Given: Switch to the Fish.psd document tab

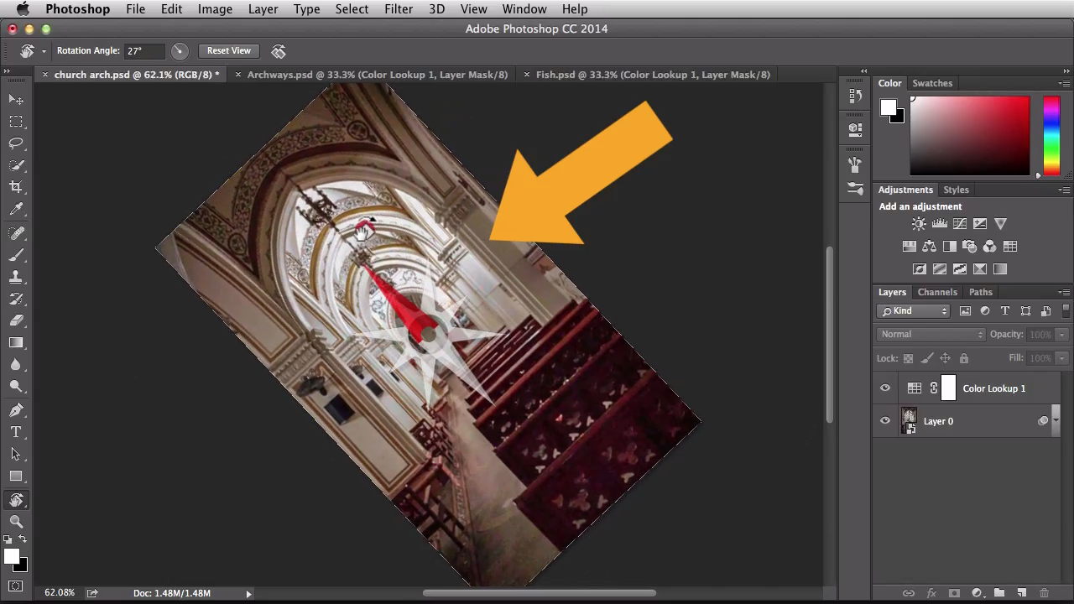Looking at the screenshot, I should coord(653,75).
